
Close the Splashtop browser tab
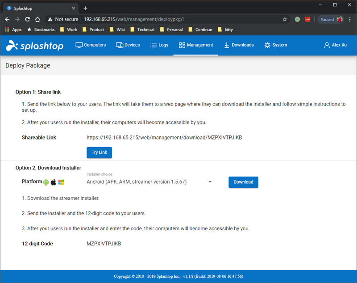point(73,8)
